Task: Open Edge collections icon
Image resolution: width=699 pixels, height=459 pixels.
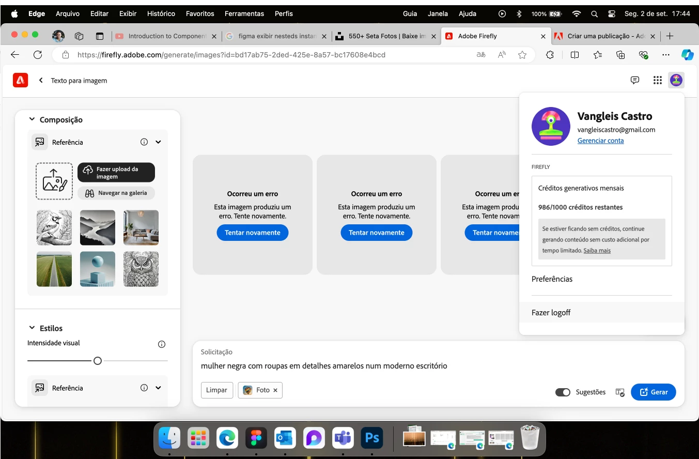Action: point(621,55)
